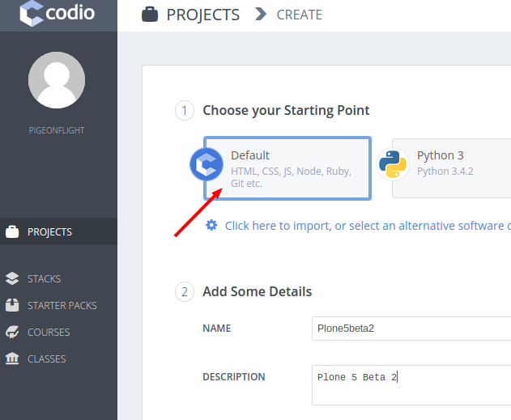Click the import gear icon
This screenshot has width=511, height=420.
coord(211,225)
